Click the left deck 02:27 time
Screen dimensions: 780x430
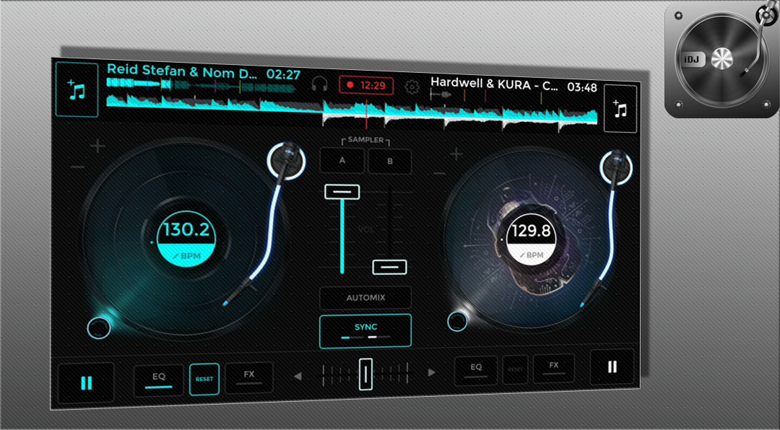(284, 74)
